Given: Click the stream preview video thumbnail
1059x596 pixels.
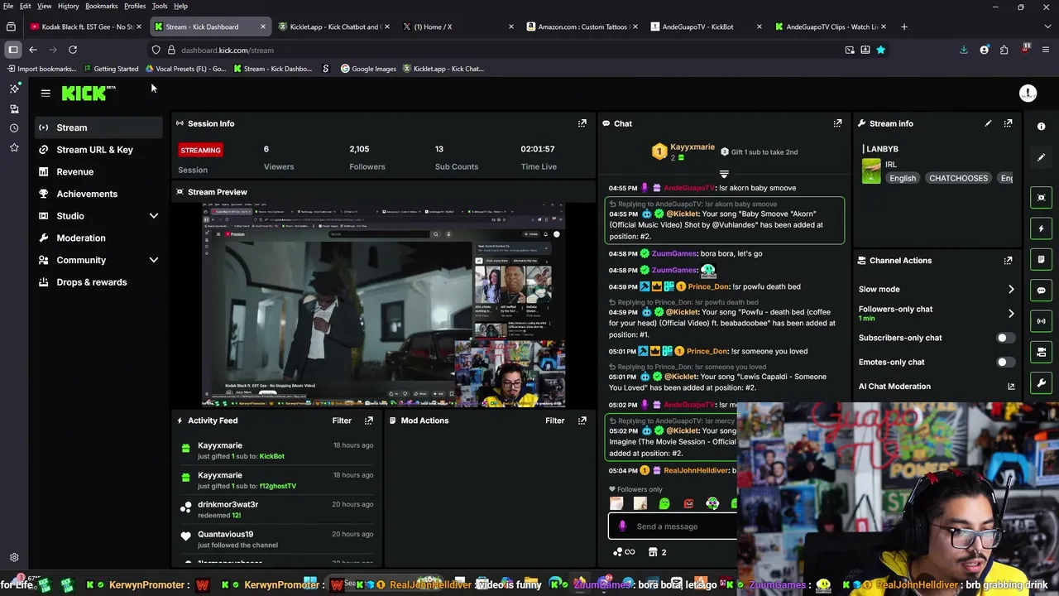Looking at the screenshot, I should coord(384,305).
